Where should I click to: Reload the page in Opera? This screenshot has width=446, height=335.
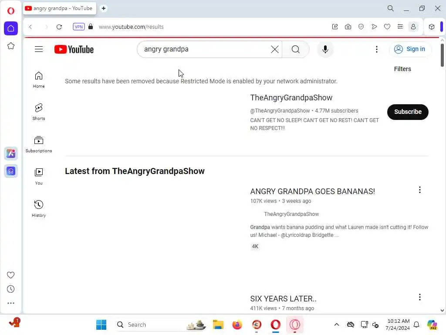(x=59, y=27)
